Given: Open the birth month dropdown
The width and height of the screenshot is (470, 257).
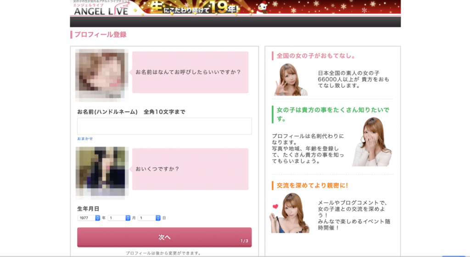Looking at the screenshot, I should pyautogui.click(x=119, y=218).
